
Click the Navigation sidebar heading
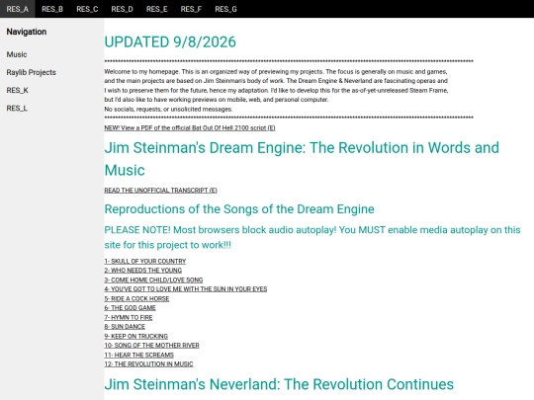coord(27,32)
